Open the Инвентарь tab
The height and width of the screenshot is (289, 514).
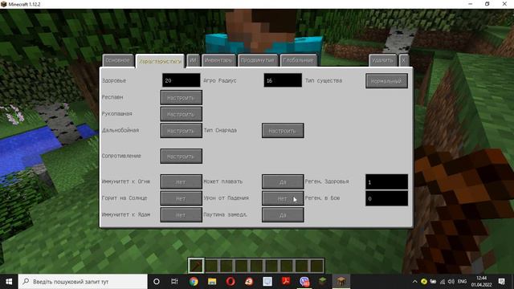click(218, 60)
